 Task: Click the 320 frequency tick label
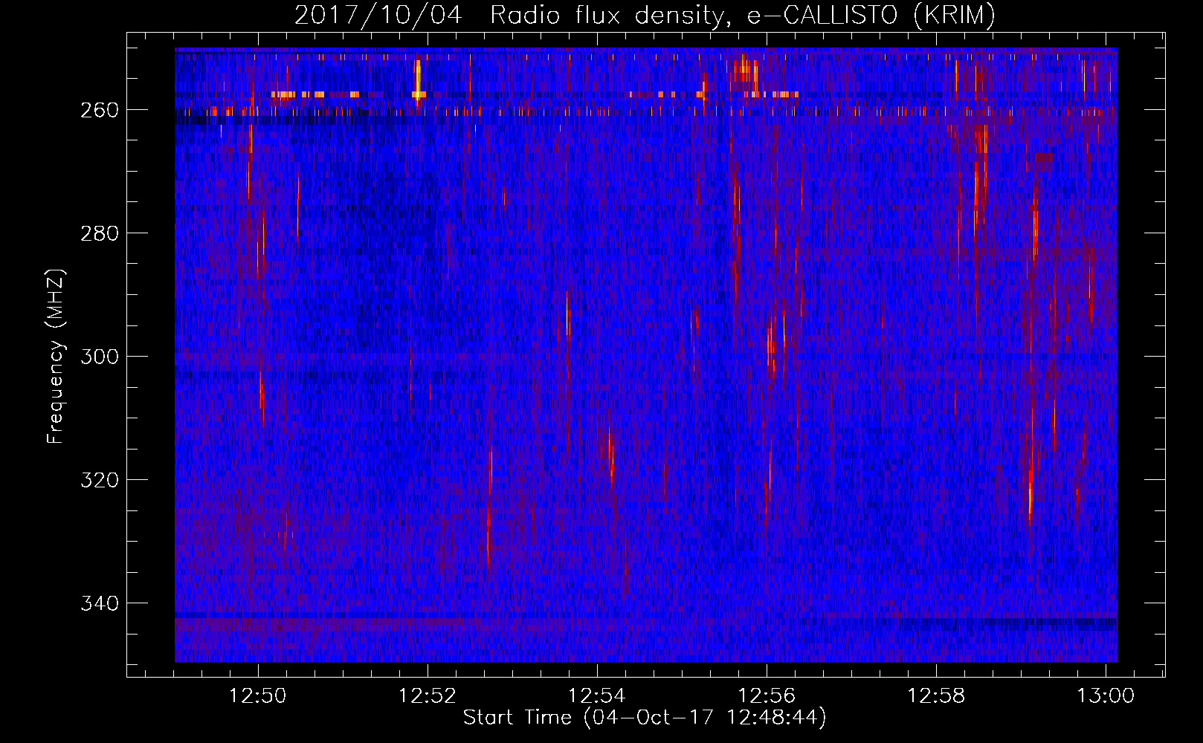tap(100, 480)
